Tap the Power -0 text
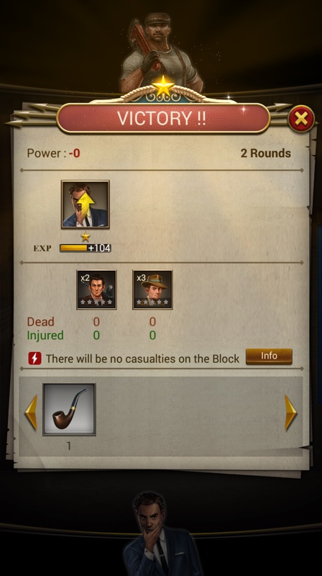The image size is (322, 576). coord(53,153)
